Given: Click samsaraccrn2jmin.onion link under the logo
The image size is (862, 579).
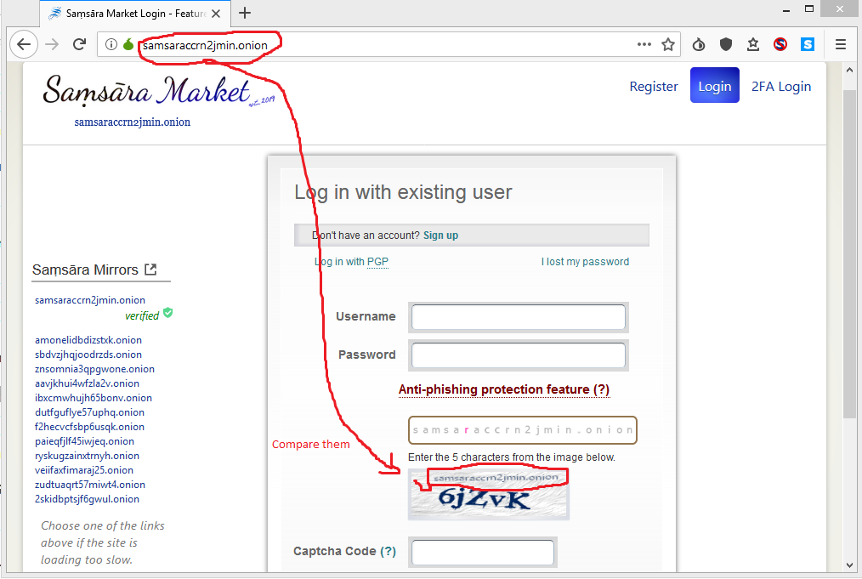Looking at the screenshot, I should (x=133, y=122).
